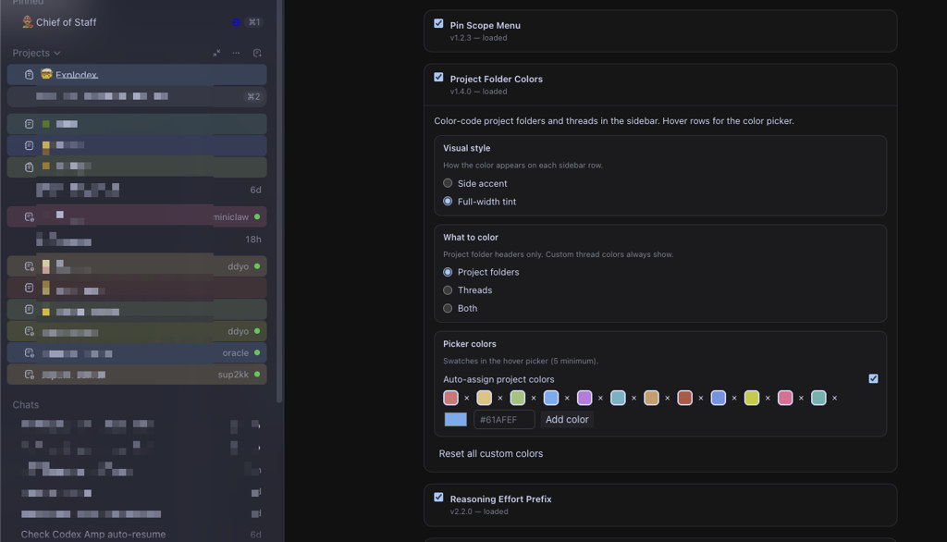
Task: Open the blue color preview picker box
Action: pyautogui.click(x=455, y=419)
